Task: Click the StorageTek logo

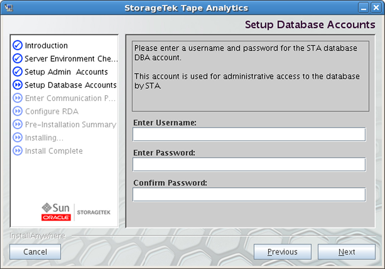Action: coord(94,212)
